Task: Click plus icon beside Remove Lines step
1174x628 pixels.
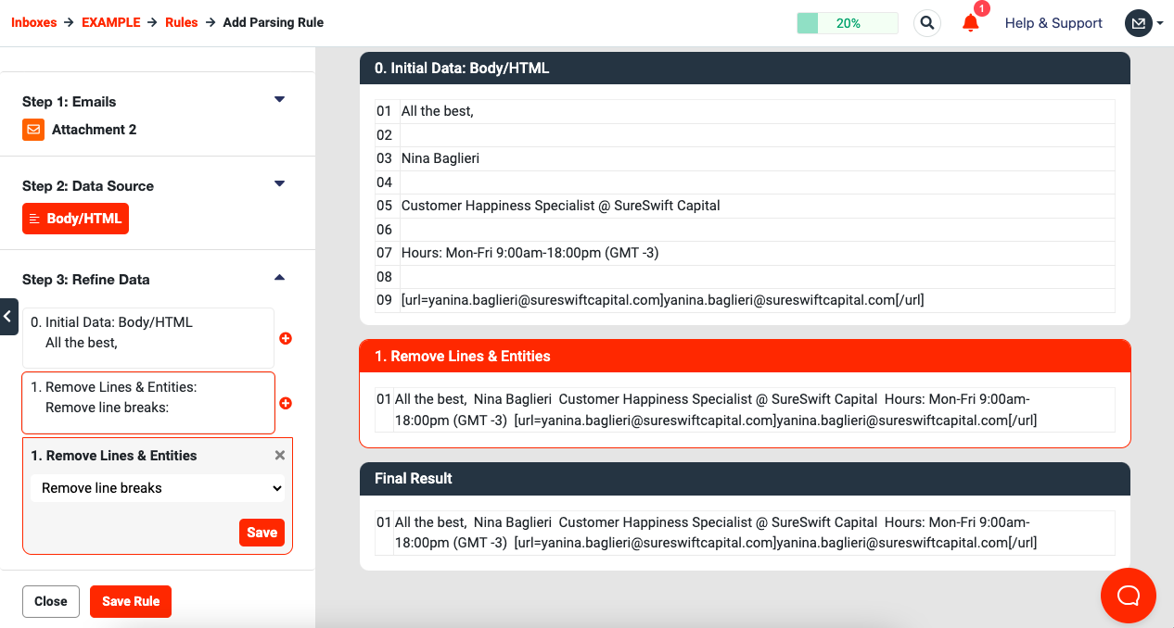Action: click(286, 403)
